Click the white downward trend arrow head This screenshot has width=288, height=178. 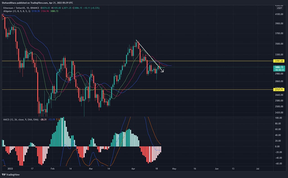point(162,72)
